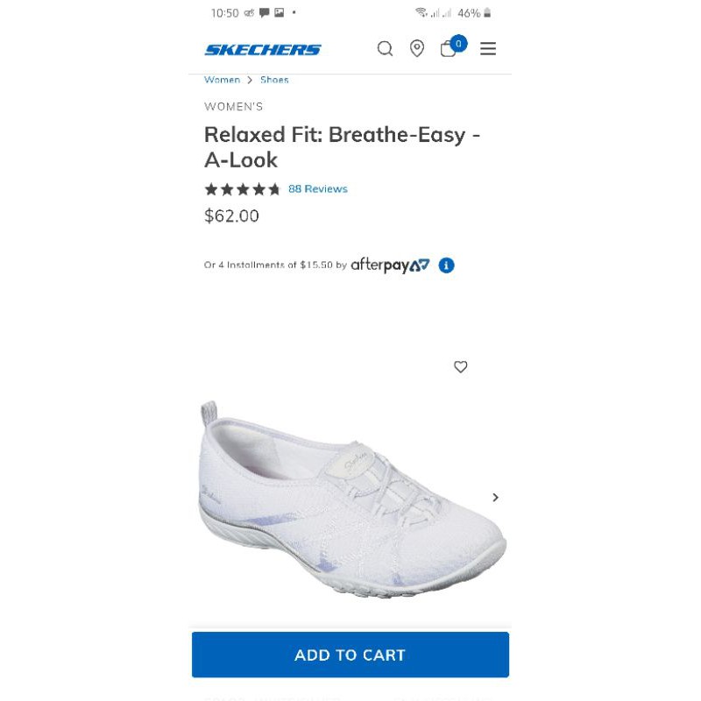Image resolution: width=701 pixels, height=701 pixels.
Task: Click the 4.5 star rating display
Action: point(242,188)
